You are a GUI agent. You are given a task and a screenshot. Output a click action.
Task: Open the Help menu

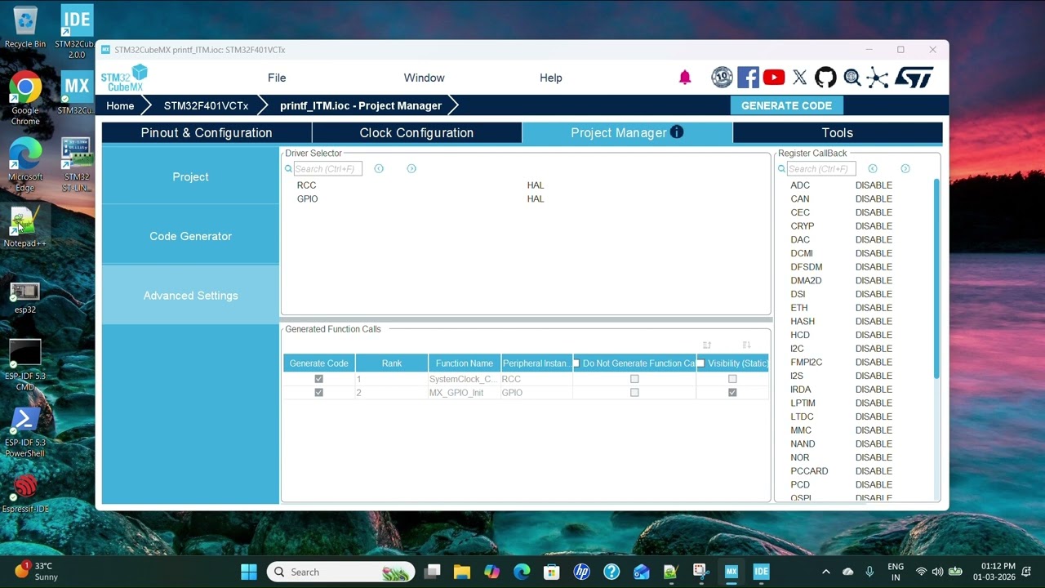[551, 78]
